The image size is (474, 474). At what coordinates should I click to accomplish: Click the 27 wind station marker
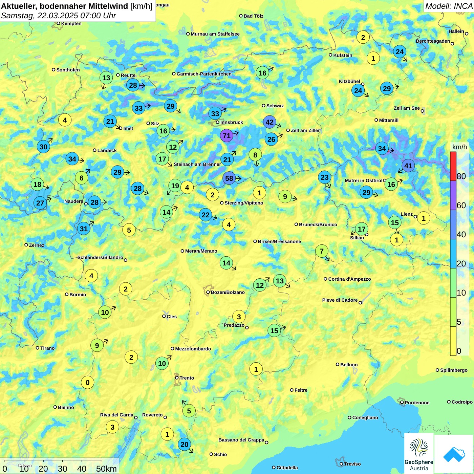pyautogui.click(x=40, y=203)
